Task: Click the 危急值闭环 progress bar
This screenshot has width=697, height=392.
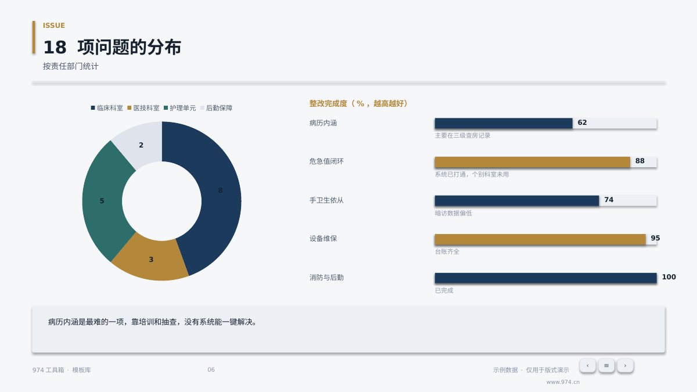Action: coord(545,162)
